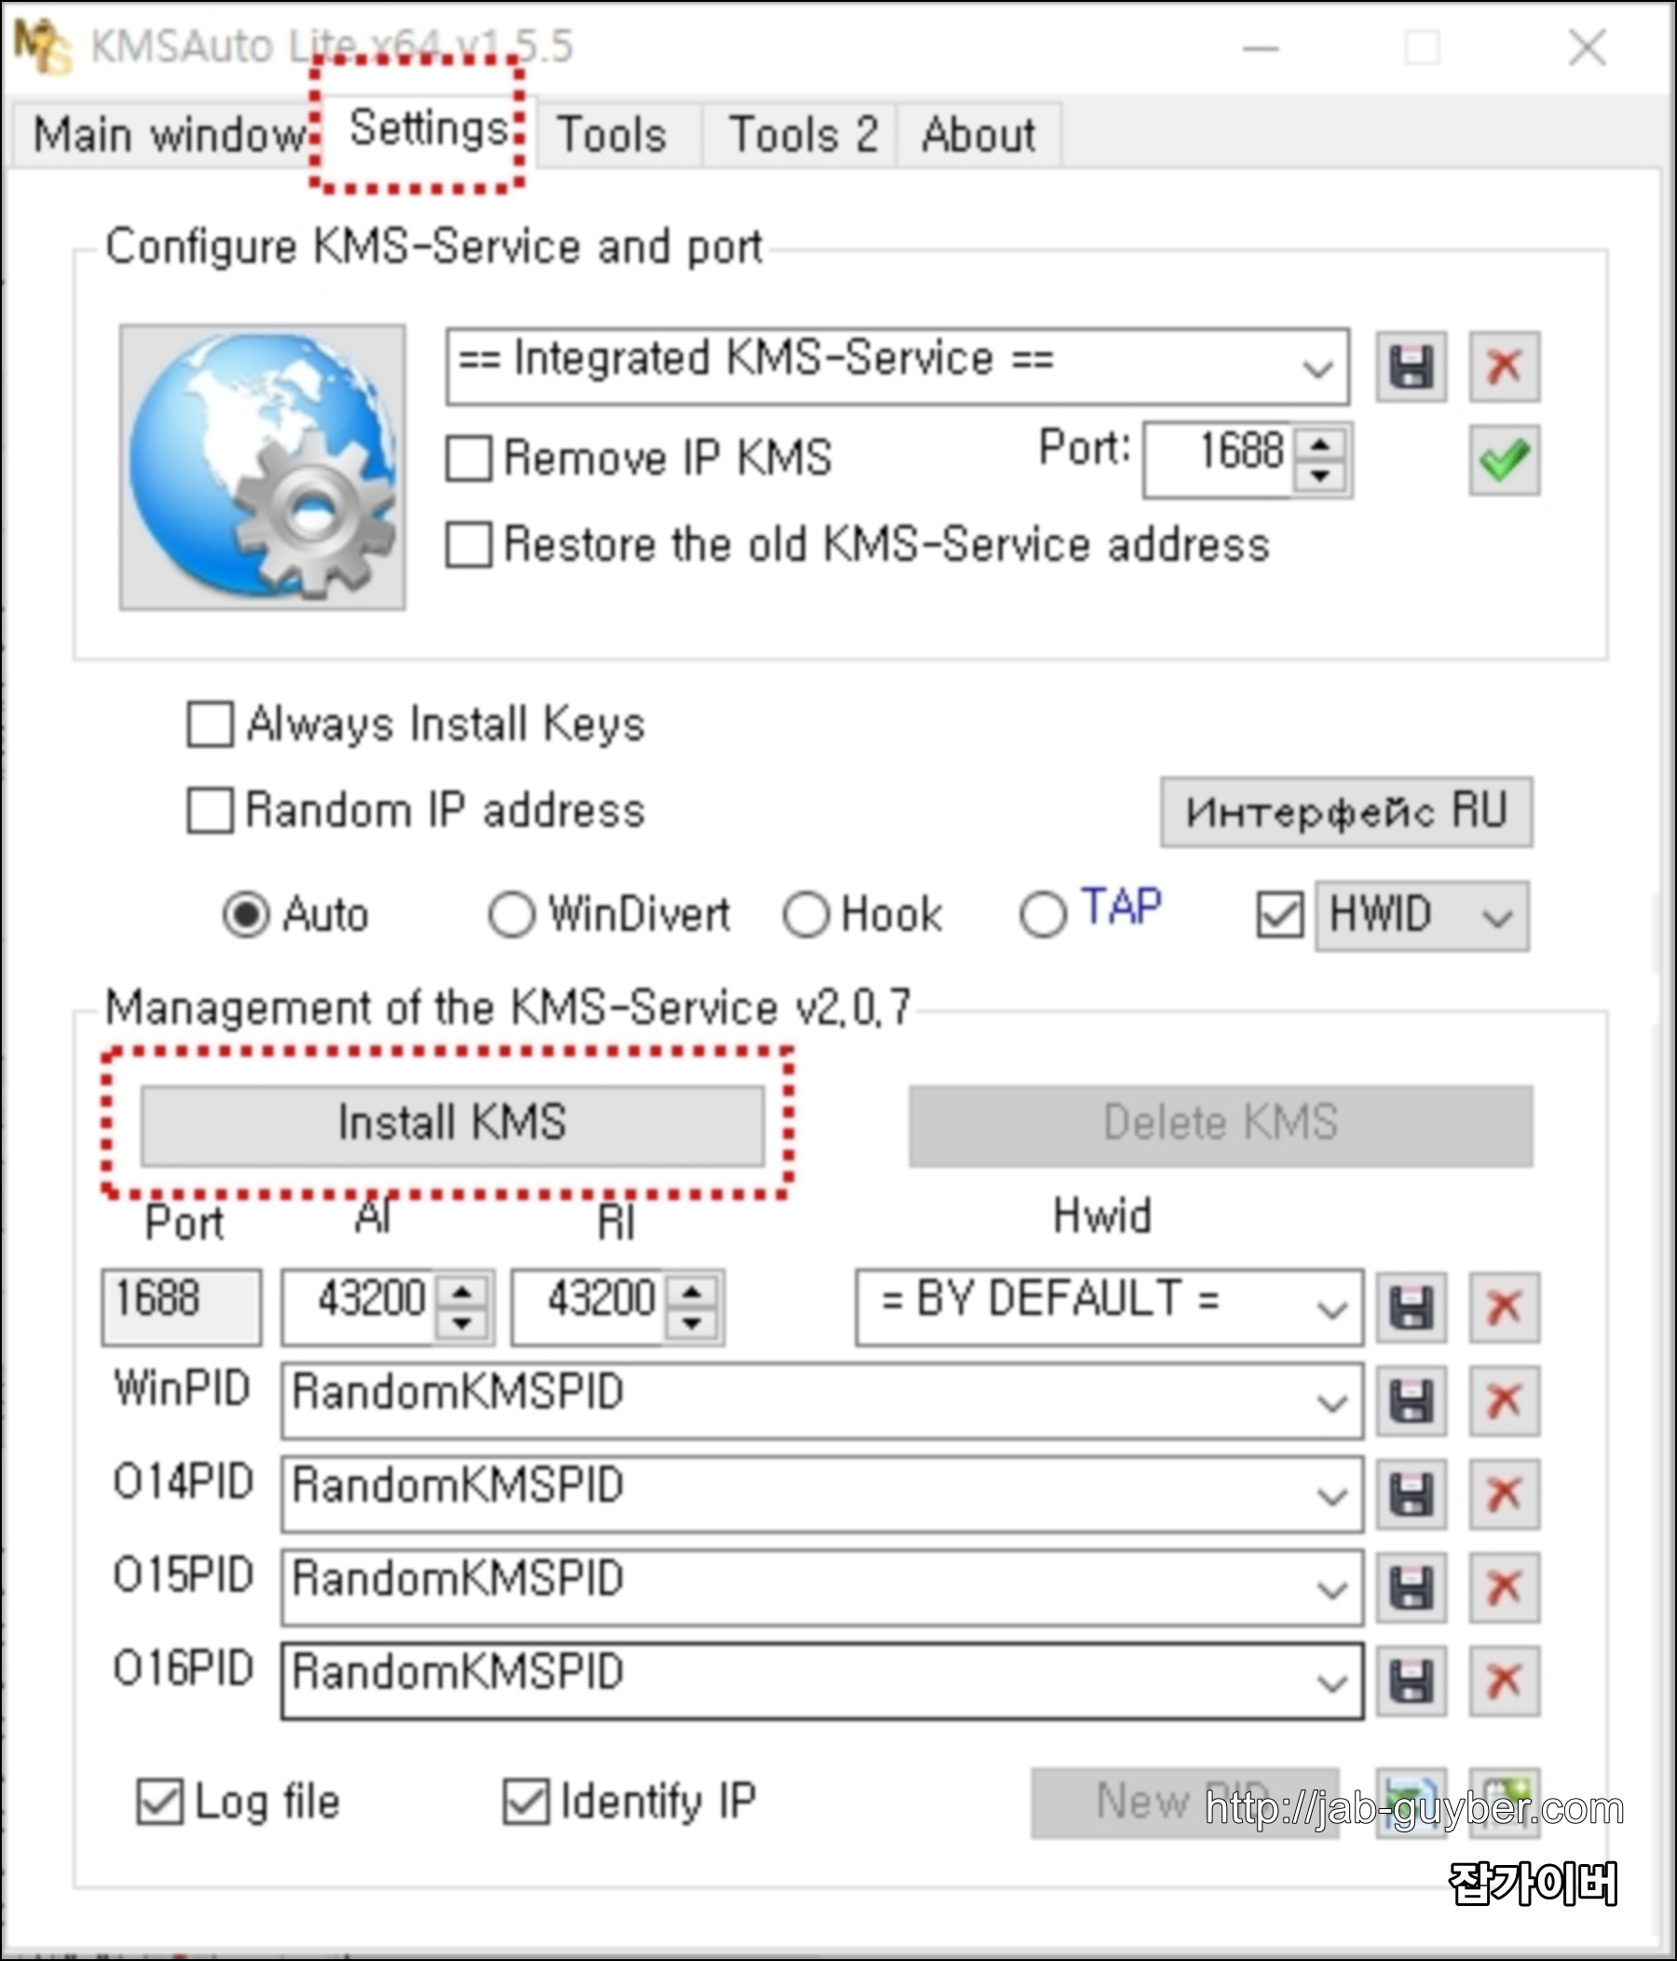Toggle the Log file checkbox
Screen dimensions: 1677x1961
coord(160,1801)
